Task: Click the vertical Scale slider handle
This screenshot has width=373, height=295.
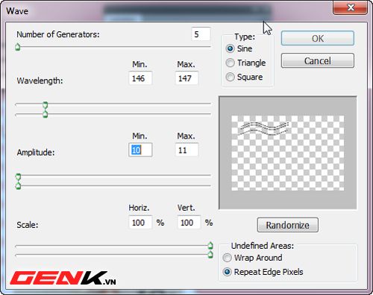Action: click(x=210, y=255)
